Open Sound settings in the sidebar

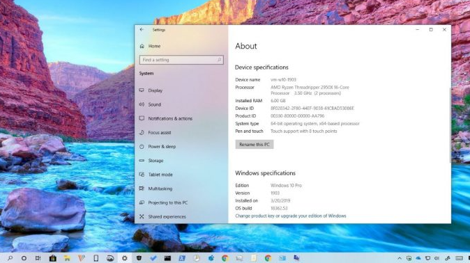(155, 104)
